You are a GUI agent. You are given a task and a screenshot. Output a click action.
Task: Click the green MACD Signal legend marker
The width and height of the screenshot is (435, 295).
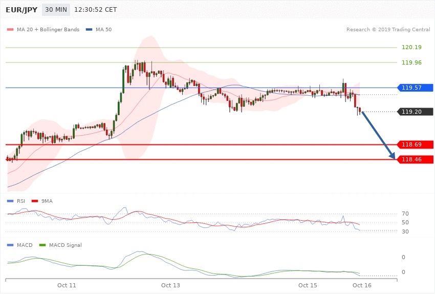click(42, 245)
